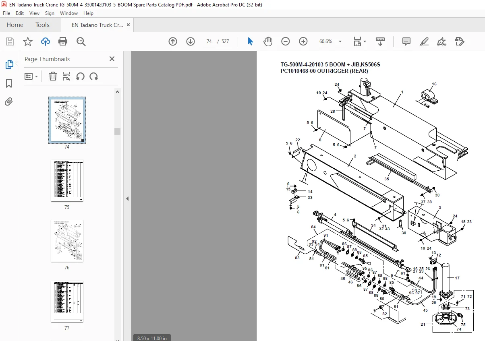Zoom out with the minus button
This screenshot has width=485, height=341.
(x=286, y=41)
